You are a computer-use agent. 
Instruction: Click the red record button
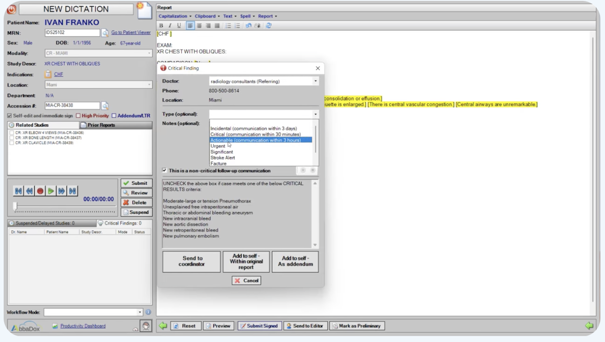point(40,191)
